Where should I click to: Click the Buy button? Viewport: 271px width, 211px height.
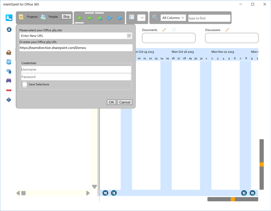[66, 16]
